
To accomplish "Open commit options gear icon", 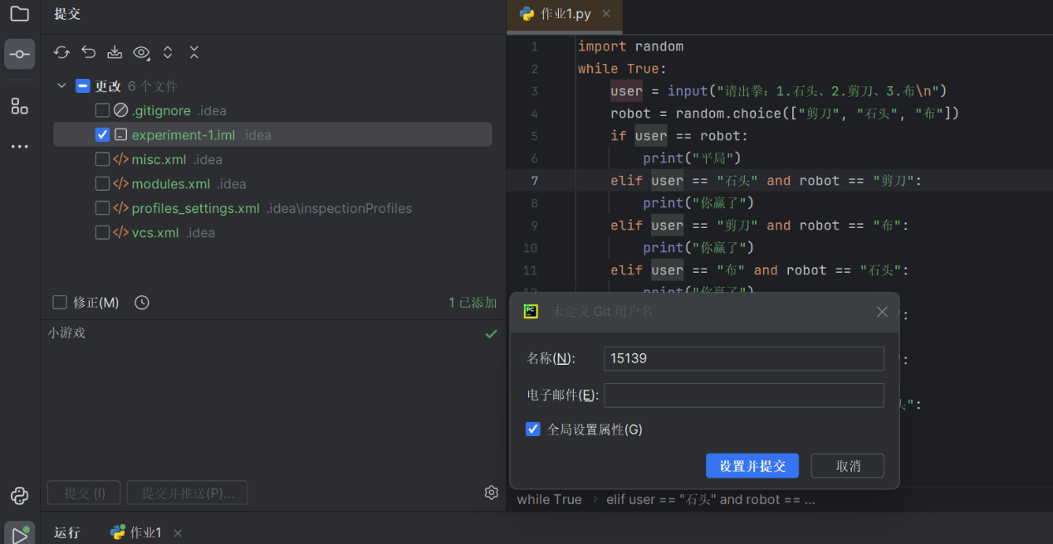I will 491,493.
